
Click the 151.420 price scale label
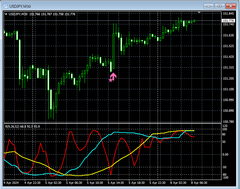[228, 57]
